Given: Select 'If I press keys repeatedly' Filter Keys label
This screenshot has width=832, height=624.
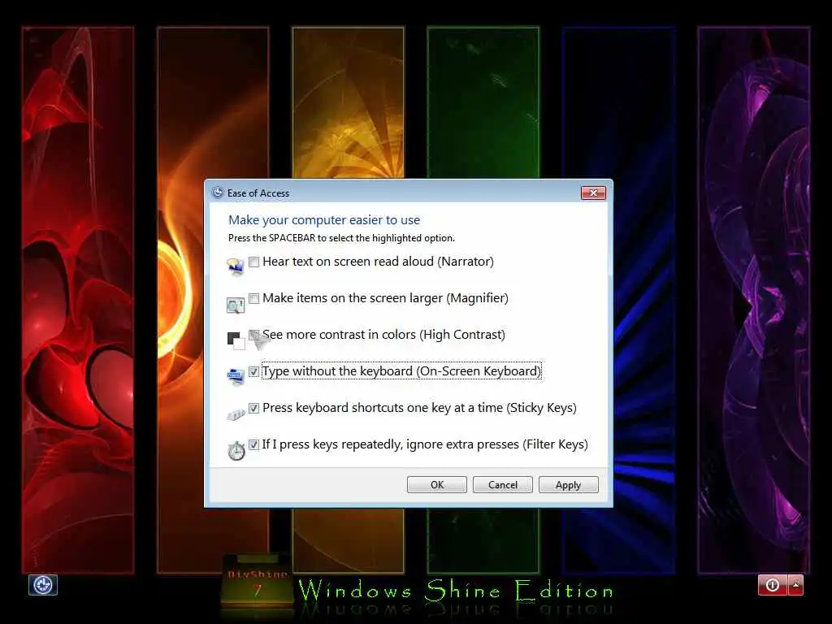Looking at the screenshot, I should point(425,444).
